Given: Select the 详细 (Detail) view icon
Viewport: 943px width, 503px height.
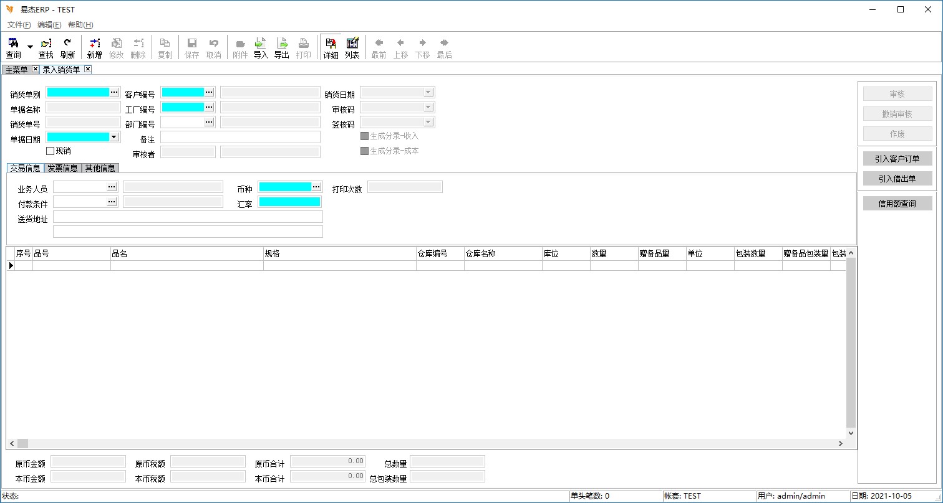Looking at the screenshot, I should click(x=331, y=47).
